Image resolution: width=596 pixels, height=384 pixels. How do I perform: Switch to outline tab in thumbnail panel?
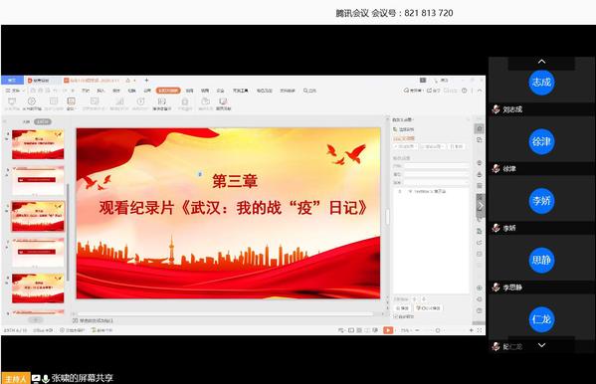click(26, 121)
